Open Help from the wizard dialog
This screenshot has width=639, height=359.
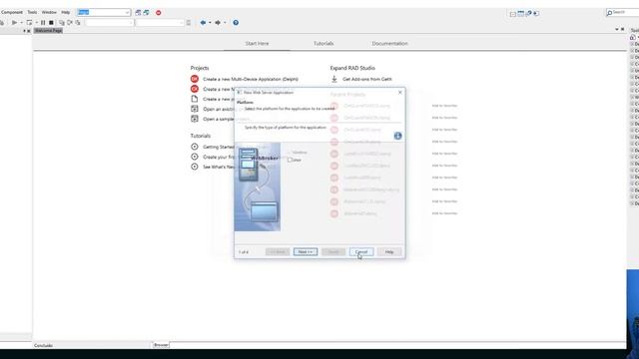click(389, 252)
